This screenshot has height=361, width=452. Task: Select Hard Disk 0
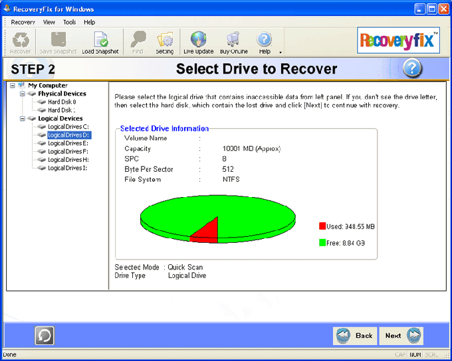pyautogui.click(x=62, y=102)
